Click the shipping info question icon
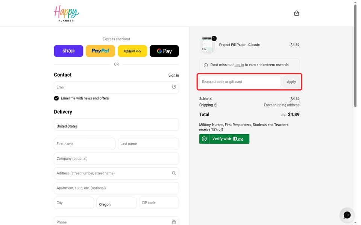Screen dimensions: 361x225 tap(215, 105)
